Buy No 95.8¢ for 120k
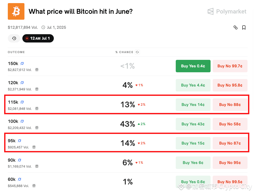Image resolution: width=254 pixels, height=193 pixels. 230,85
